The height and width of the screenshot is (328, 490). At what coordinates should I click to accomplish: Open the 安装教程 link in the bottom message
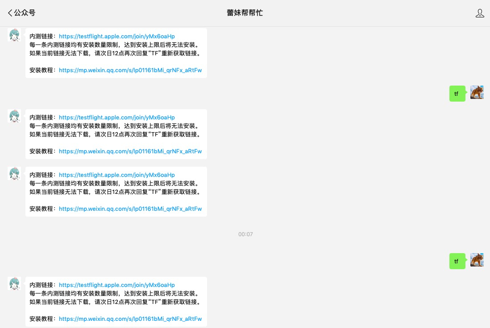point(130,319)
